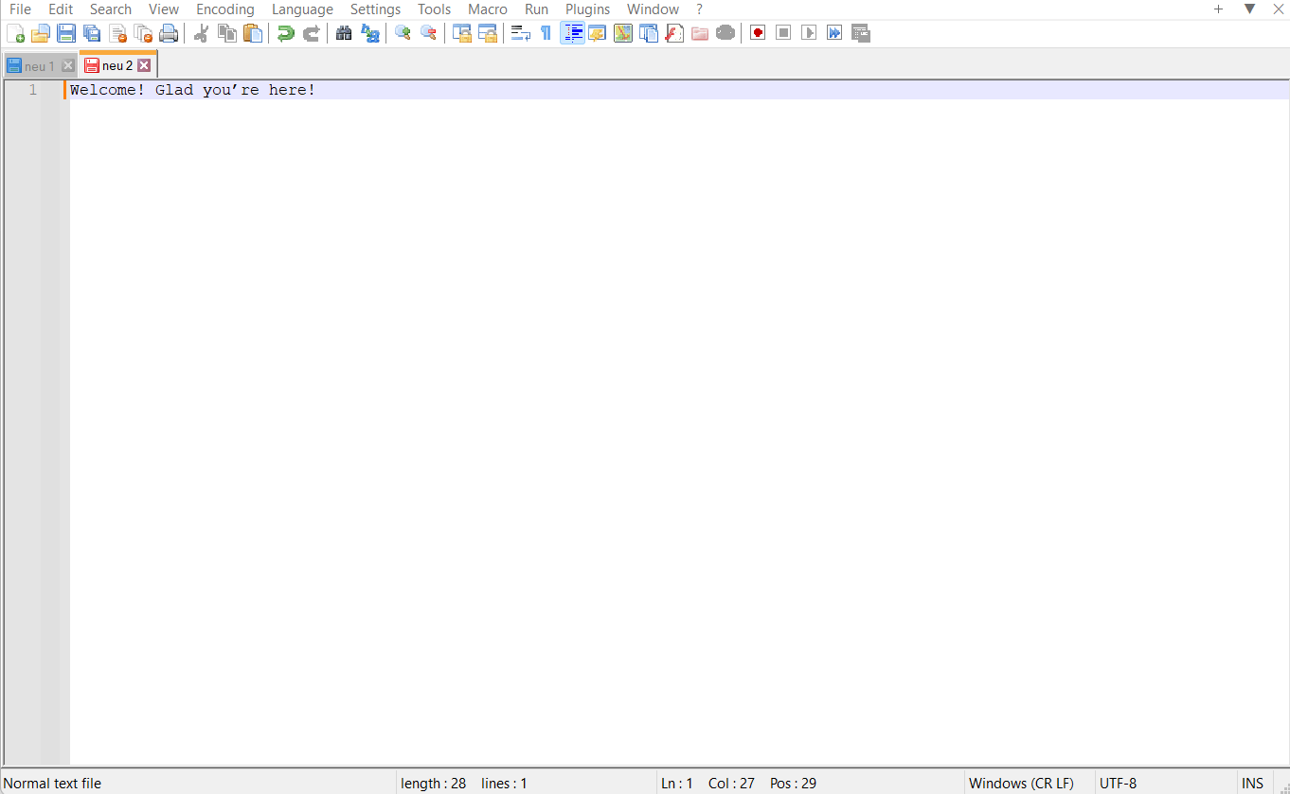The width and height of the screenshot is (1290, 794).
Task: Toggle word wrap
Action: 520,32
